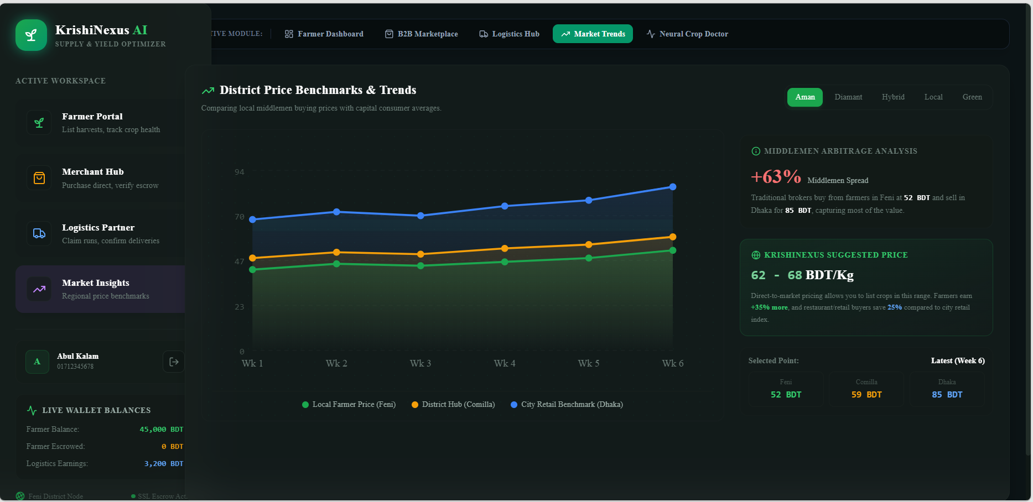Image resolution: width=1033 pixels, height=502 pixels.
Task: Click the Farmer Portal sprout icon
Action: 39,123
